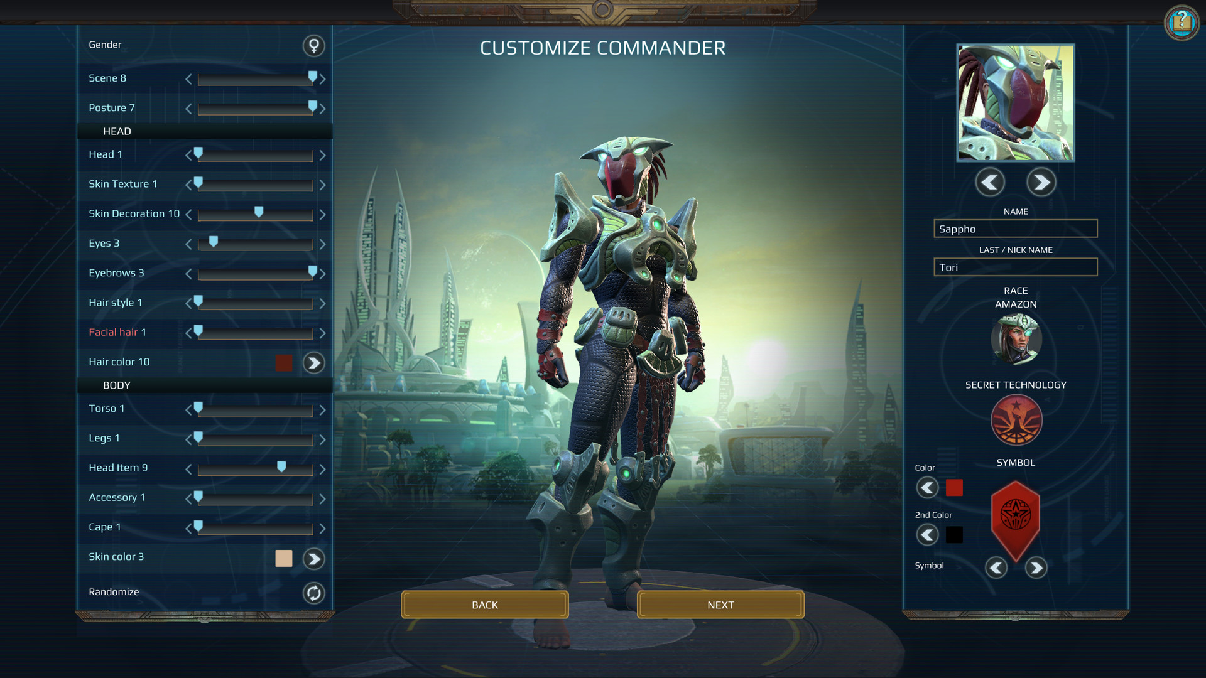The width and height of the screenshot is (1206, 678).
Task: Toggle Eyes 3 selector left arrow
Action: [187, 244]
